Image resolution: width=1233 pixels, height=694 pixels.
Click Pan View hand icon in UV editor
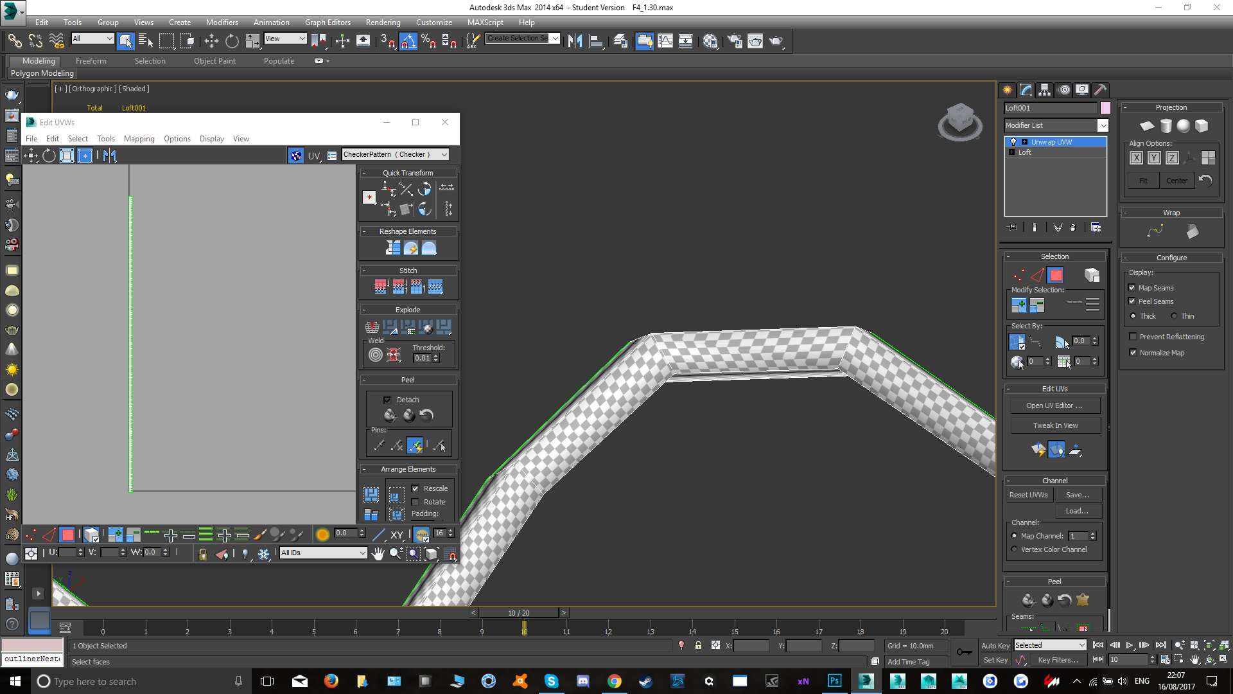[378, 553]
